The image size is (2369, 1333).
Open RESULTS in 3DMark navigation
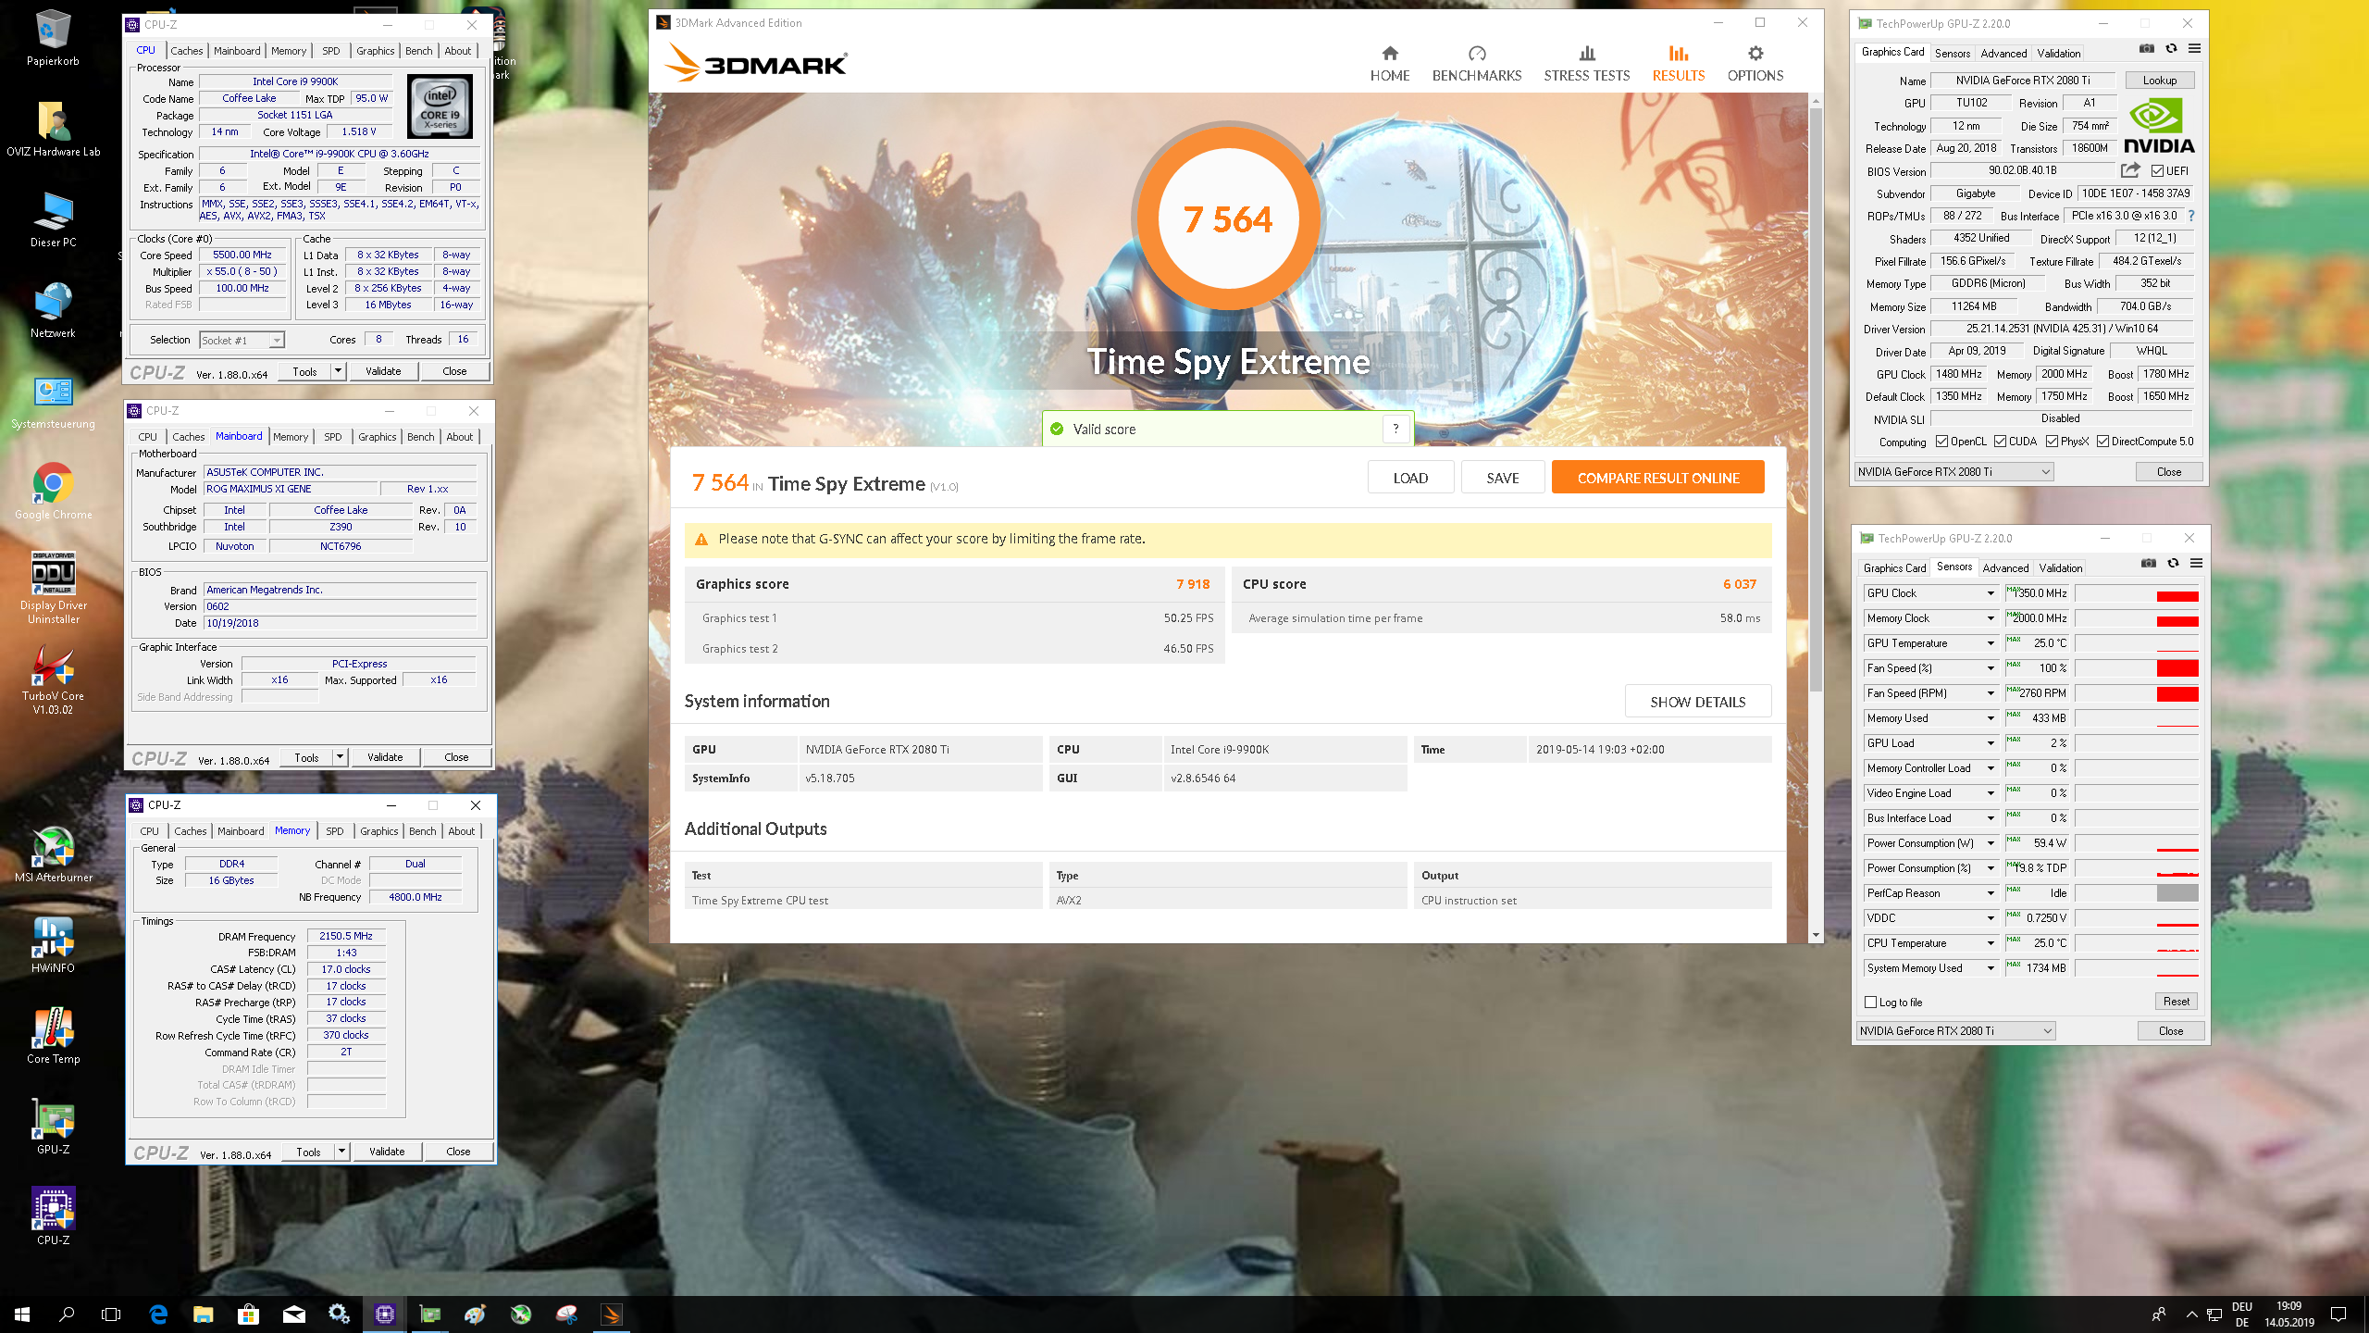(1678, 64)
